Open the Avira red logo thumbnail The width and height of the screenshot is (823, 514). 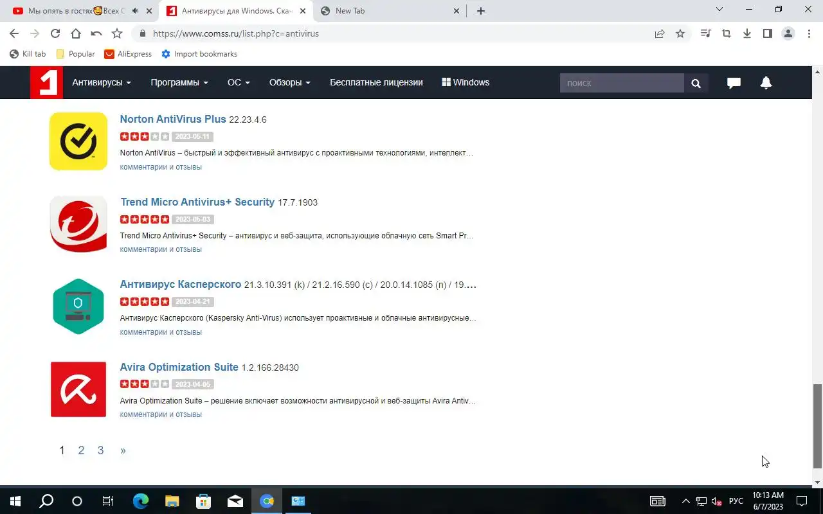78,389
